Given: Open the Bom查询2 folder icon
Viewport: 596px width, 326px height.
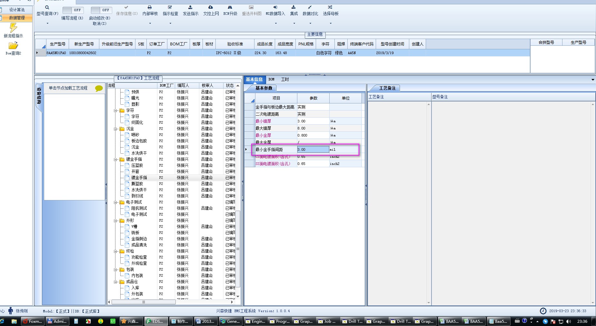Looking at the screenshot, I should coord(13,46).
